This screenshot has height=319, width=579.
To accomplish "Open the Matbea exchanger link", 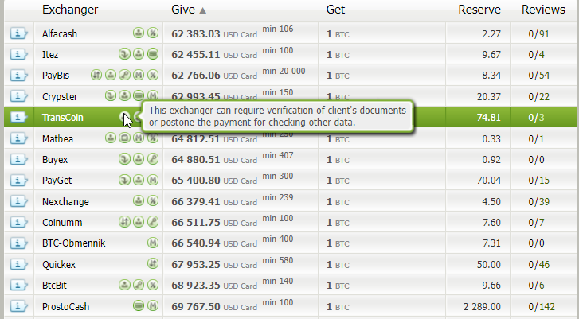I will [57, 139].
